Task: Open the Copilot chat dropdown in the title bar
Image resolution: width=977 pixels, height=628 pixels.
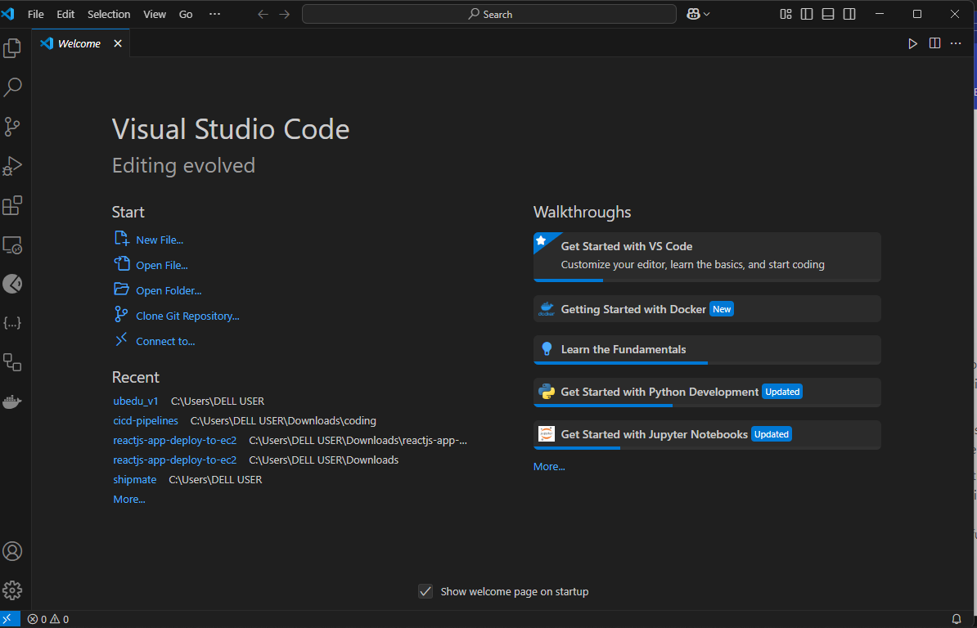Action: coord(698,14)
